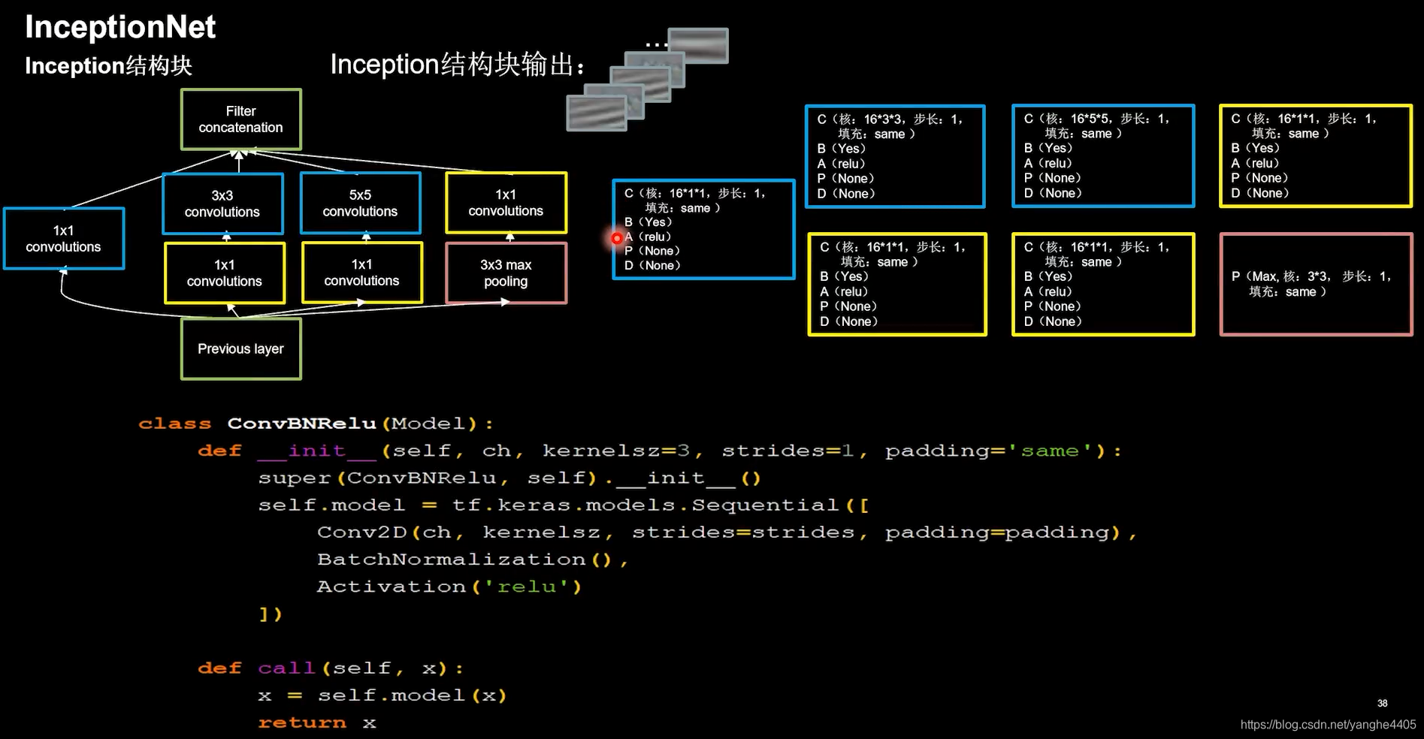The height and width of the screenshot is (739, 1424).
Task: Click the "x = self.model(x)" code line
Action: point(382,695)
